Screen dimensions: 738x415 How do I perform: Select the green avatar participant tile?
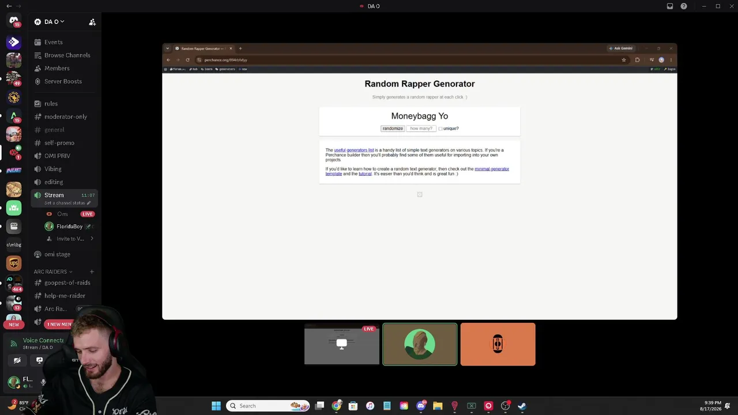coord(420,345)
